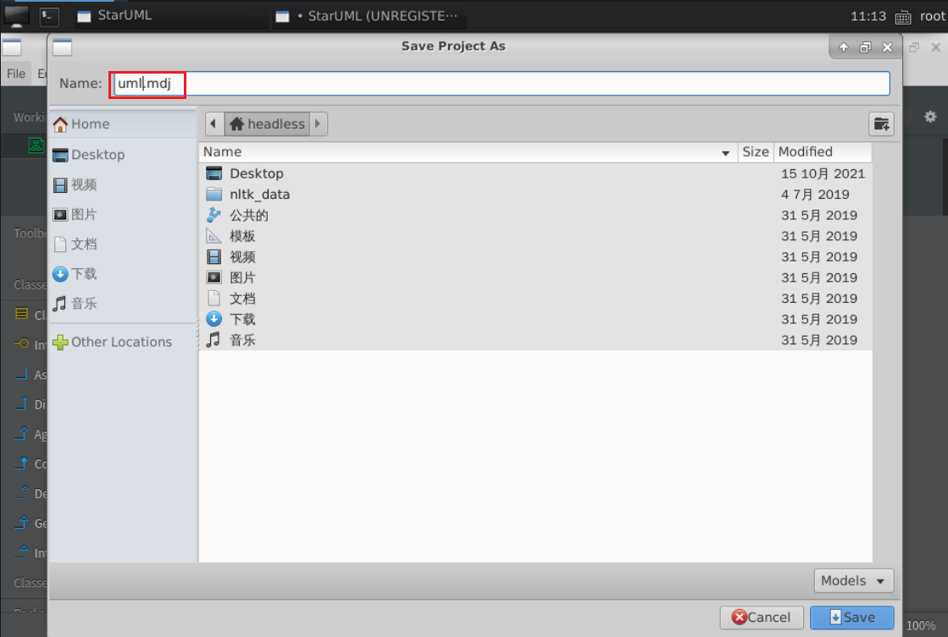
Task: Select the Desktop folder in the file list
Action: (535, 173)
